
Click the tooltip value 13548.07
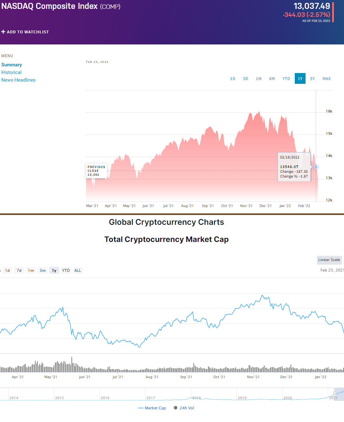(x=289, y=167)
